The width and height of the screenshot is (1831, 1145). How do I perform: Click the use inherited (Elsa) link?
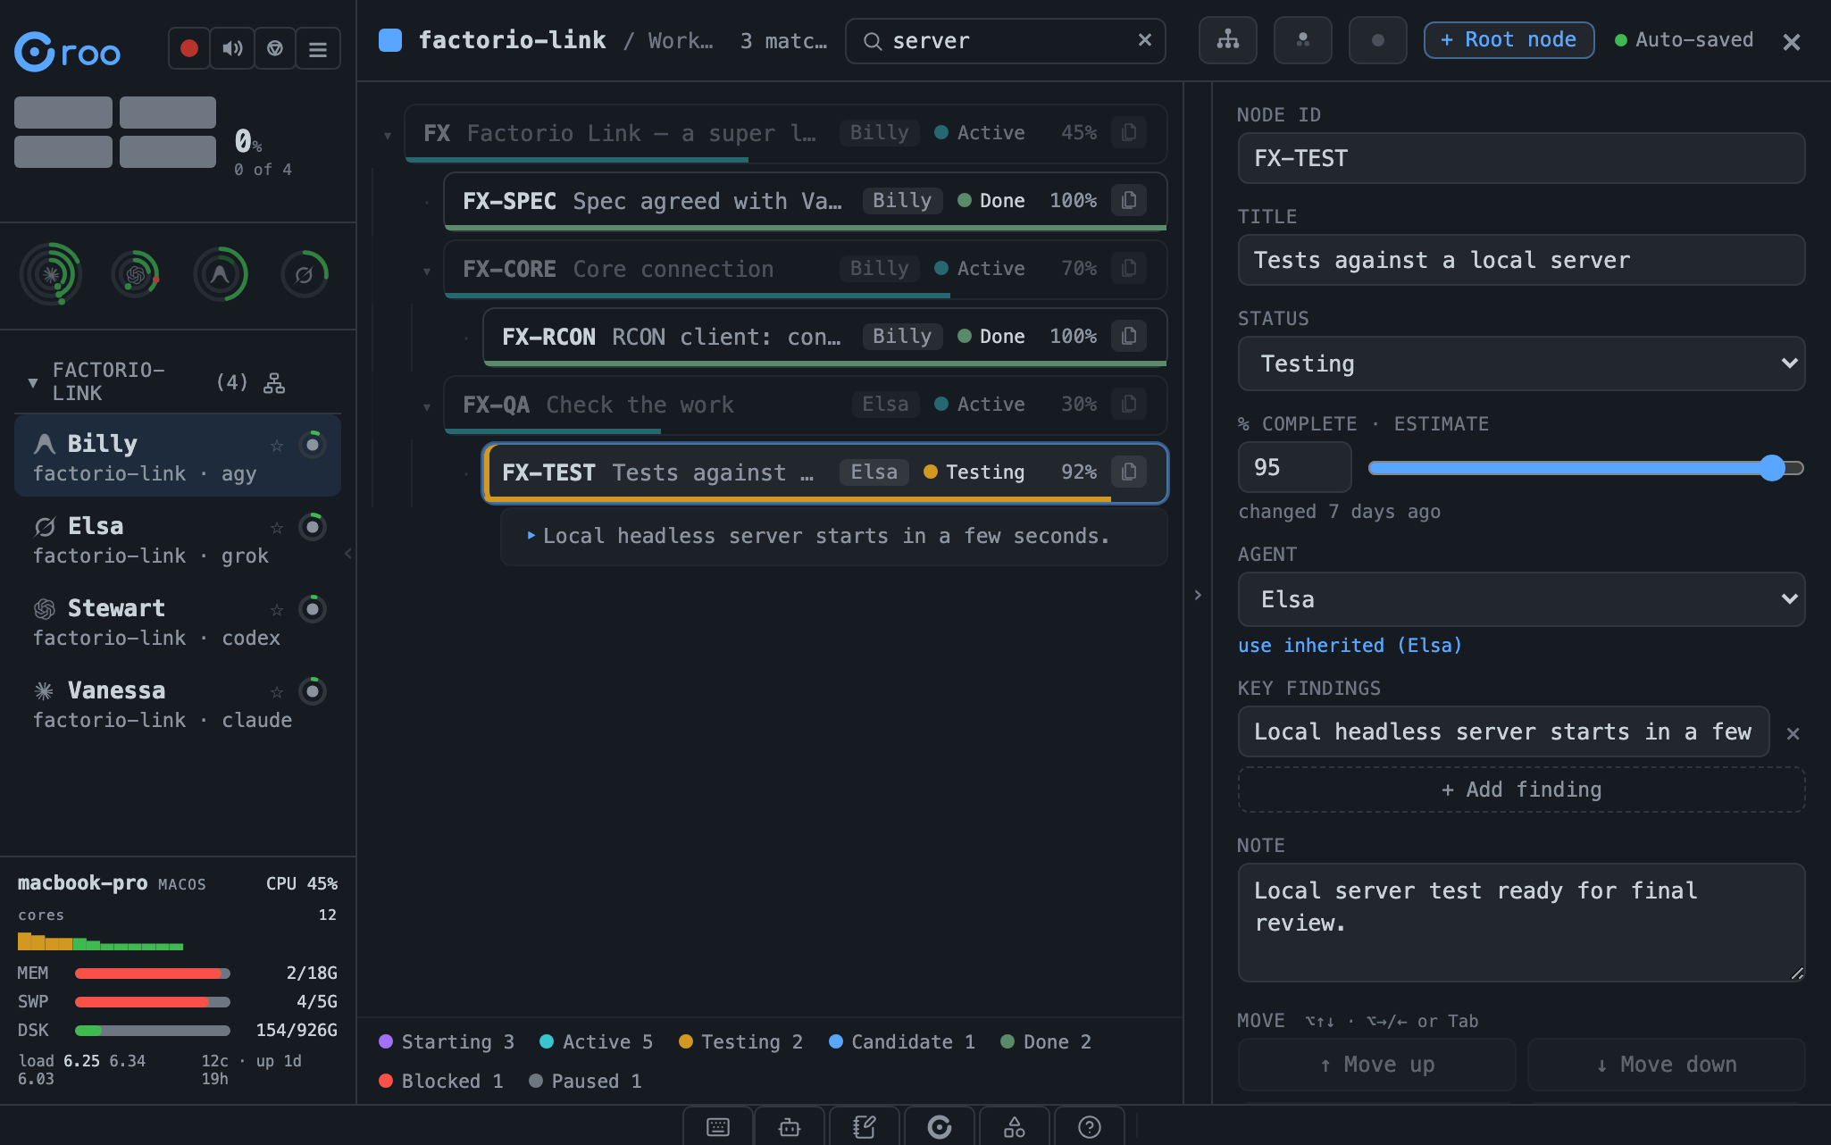click(x=1350, y=645)
